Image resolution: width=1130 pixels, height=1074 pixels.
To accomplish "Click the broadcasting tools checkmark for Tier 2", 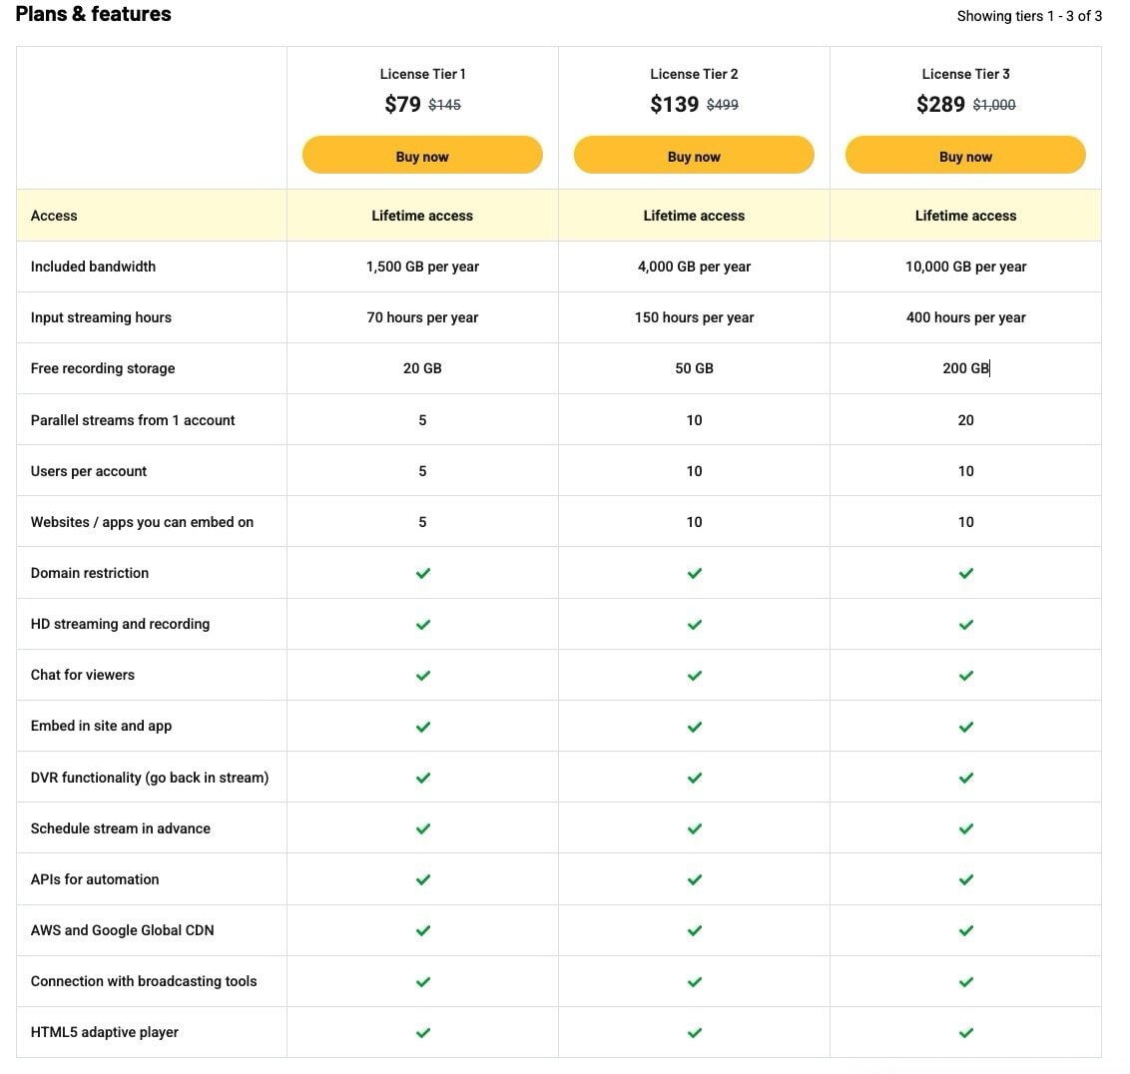I will tap(694, 980).
